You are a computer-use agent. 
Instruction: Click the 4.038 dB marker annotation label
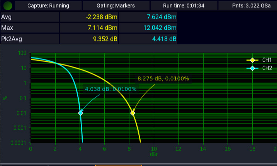point(110,89)
